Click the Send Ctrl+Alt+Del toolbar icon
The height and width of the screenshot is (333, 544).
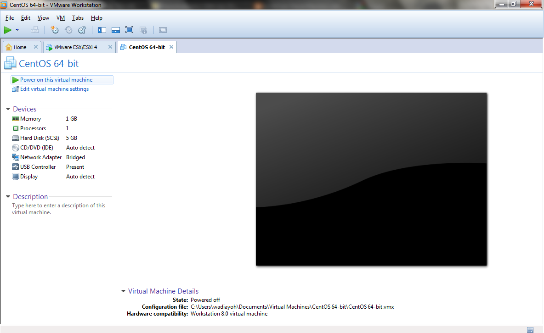tap(35, 30)
